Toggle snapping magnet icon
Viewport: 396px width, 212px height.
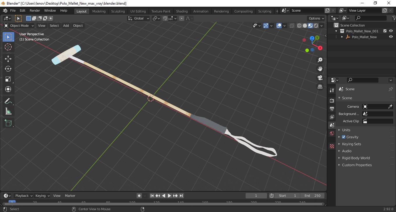coord(165,18)
